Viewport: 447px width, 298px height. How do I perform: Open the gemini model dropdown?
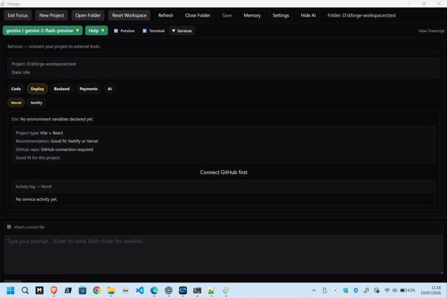43,31
